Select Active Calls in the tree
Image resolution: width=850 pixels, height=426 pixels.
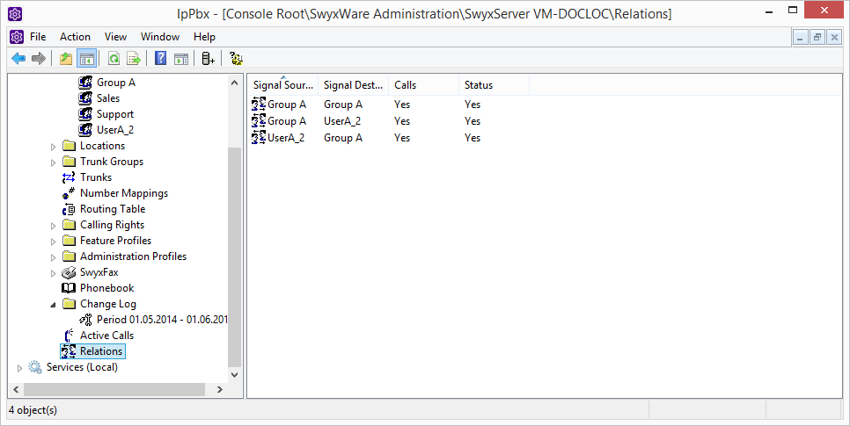tap(106, 336)
